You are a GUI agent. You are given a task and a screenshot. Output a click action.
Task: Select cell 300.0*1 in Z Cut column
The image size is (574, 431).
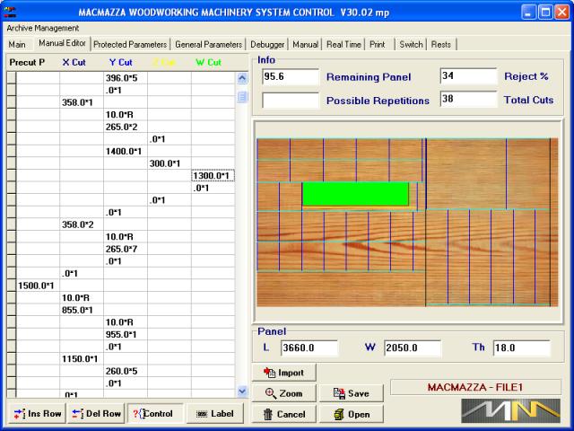point(170,163)
